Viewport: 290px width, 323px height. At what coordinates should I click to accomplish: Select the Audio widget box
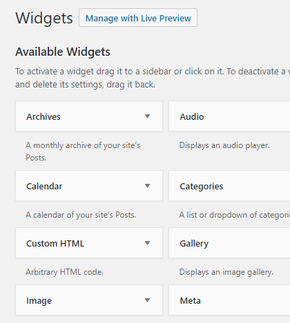[x=229, y=116]
